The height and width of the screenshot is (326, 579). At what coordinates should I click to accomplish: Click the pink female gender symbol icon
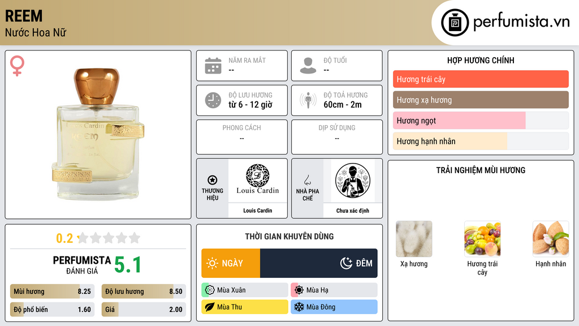click(x=17, y=66)
